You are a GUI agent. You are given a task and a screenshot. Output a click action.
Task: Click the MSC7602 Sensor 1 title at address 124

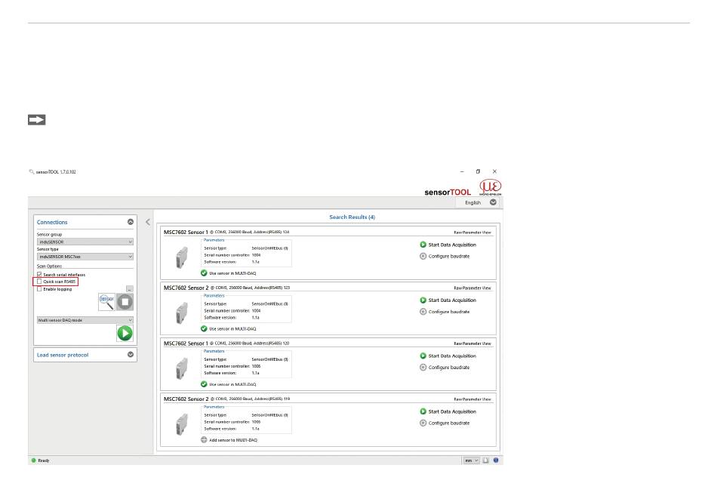[x=186, y=233]
